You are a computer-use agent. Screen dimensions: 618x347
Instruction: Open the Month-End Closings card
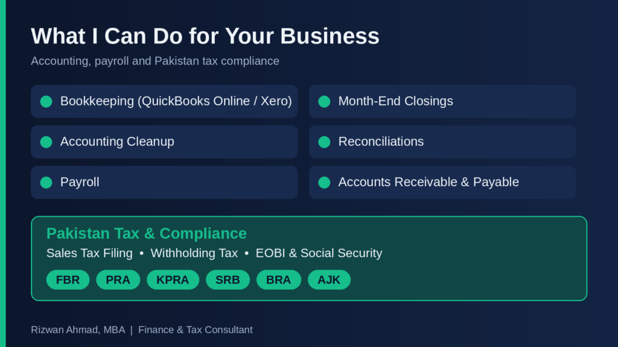pyautogui.click(x=442, y=101)
